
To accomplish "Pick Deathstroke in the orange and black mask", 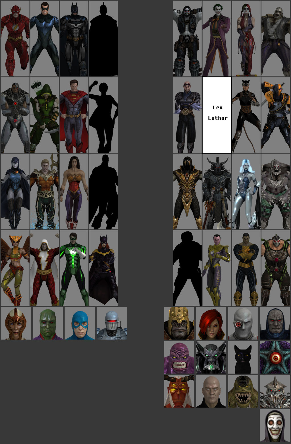I will pos(276,115).
